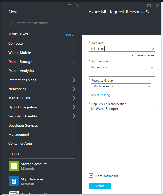Image resolution: width=163 pixels, height=195 pixels.
Task: Maximize the New blade
Action: pos(69,6)
